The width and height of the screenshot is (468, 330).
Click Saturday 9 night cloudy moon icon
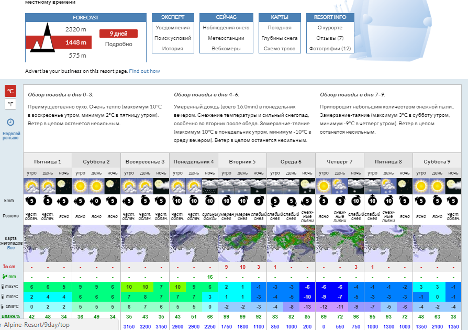pos(453,186)
